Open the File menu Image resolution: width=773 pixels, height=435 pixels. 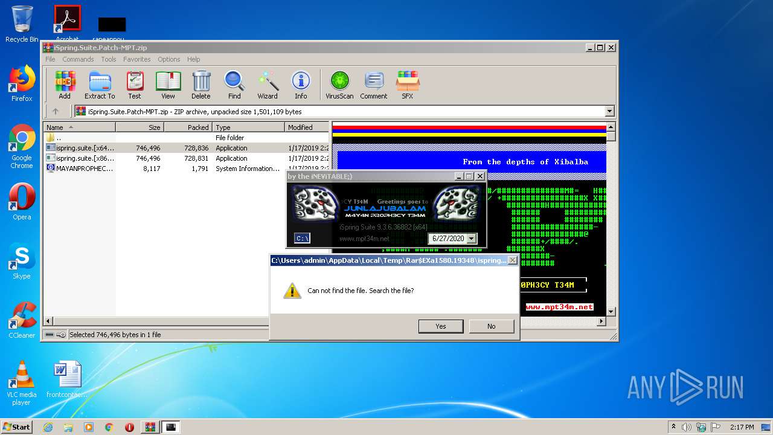point(50,59)
